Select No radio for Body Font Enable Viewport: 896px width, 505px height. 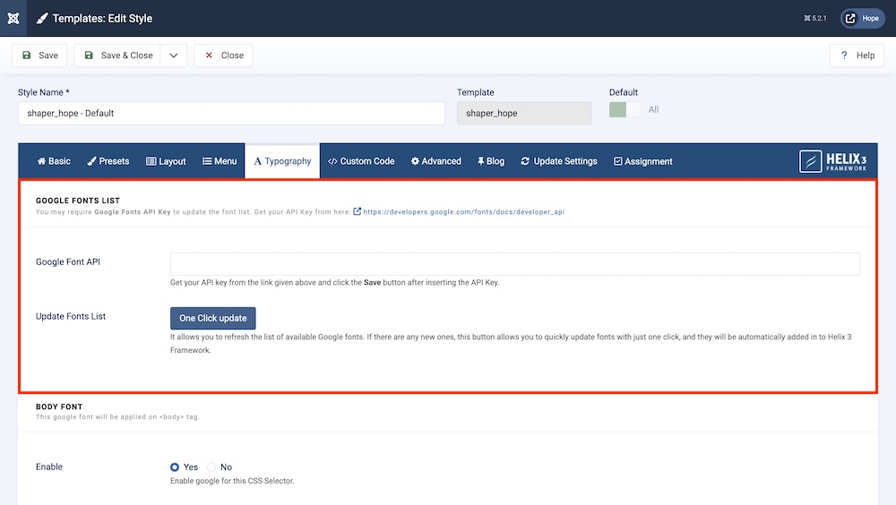(x=211, y=466)
